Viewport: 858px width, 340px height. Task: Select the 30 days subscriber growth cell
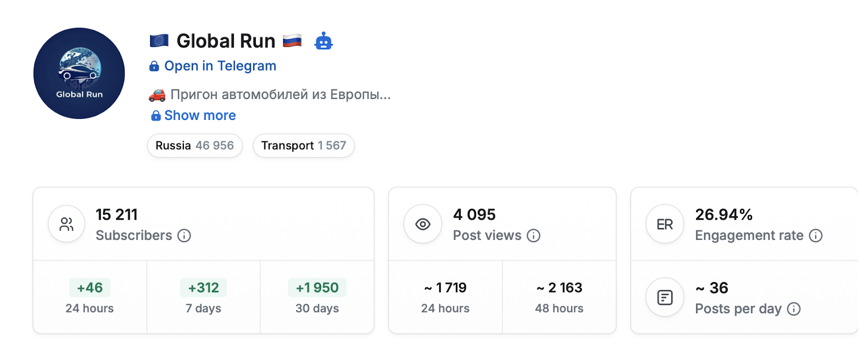click(317, 297)
